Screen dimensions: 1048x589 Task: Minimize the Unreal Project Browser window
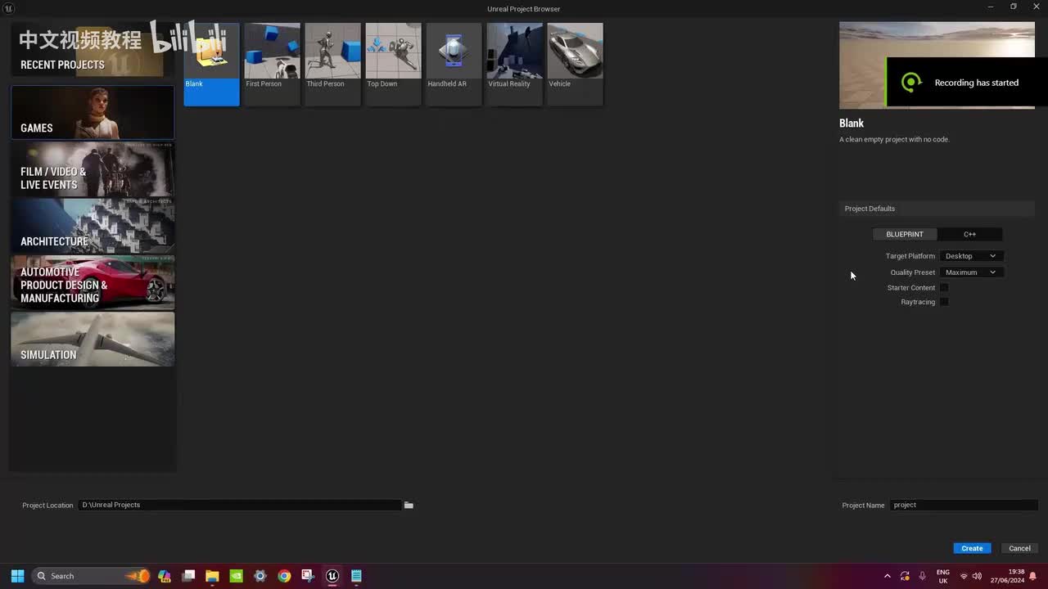coord(991,7)
